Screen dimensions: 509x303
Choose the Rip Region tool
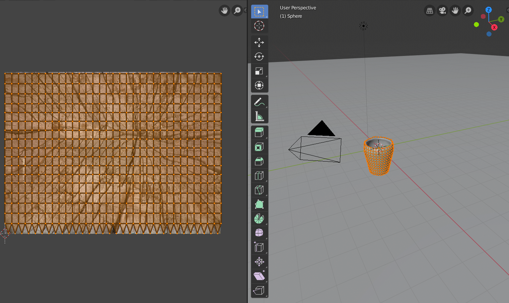click(x=259, y=291)
